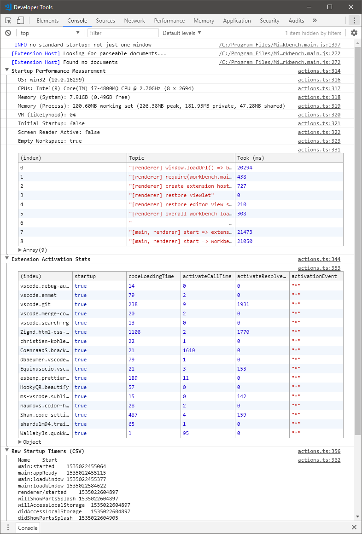Focus the Filter input field

tap(123, 33)
